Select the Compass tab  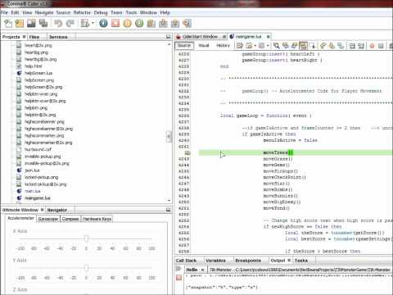pos(70,219)
